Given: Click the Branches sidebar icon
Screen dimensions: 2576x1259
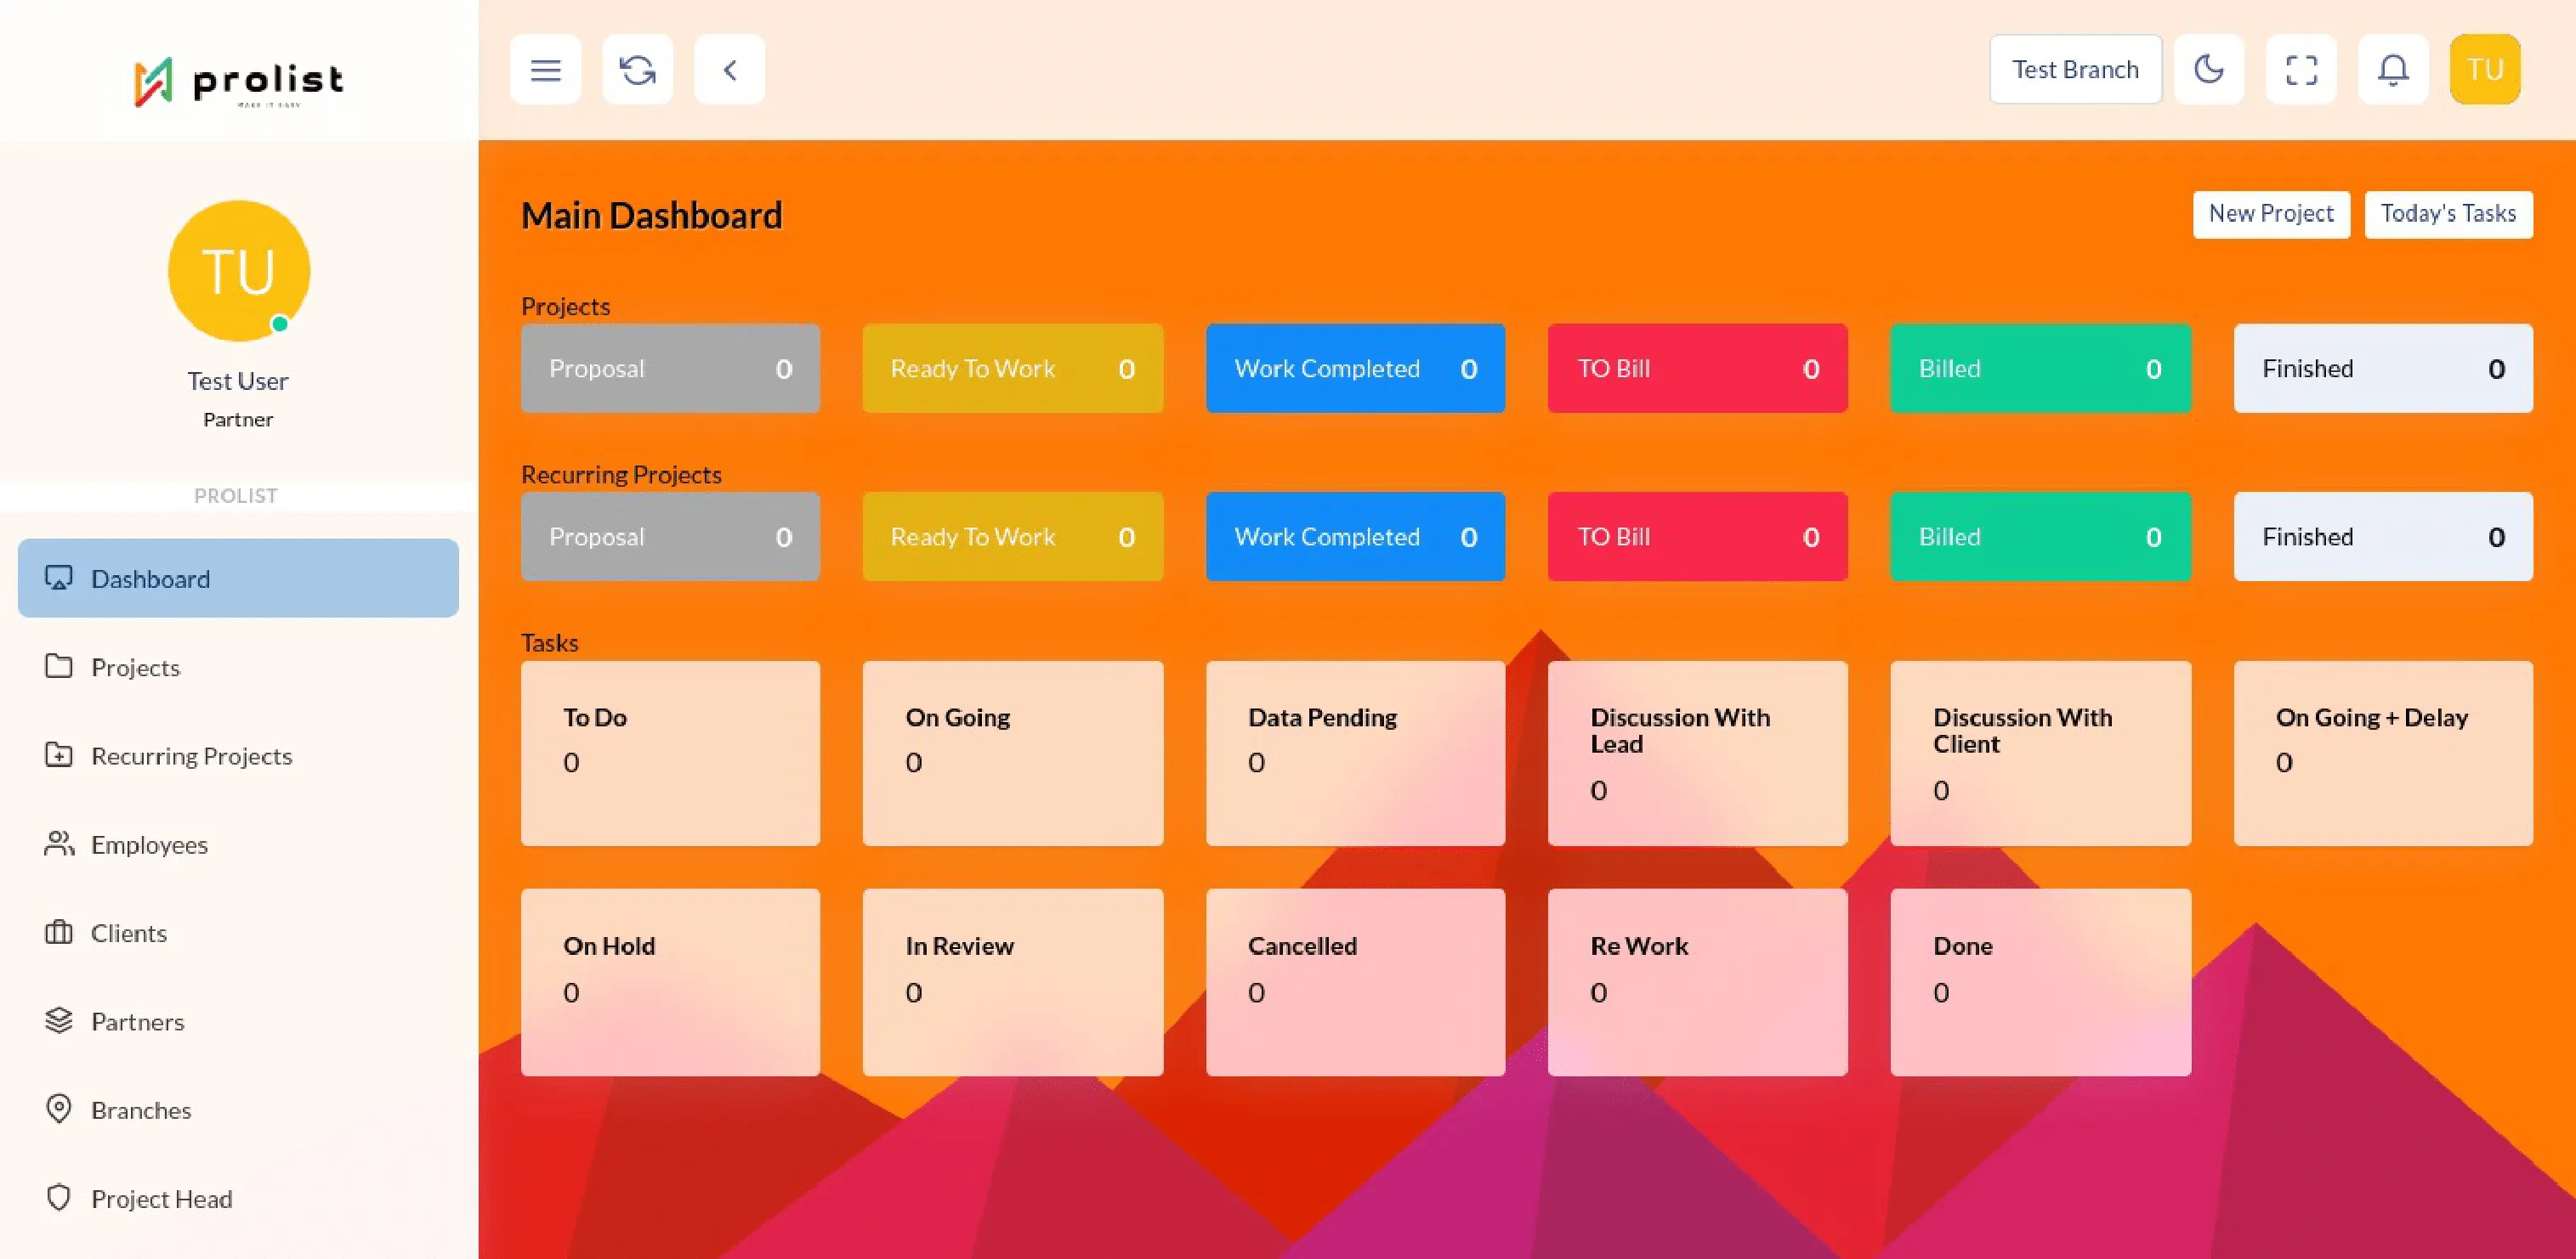Looking at the screenshot, I should (58, 1108).
